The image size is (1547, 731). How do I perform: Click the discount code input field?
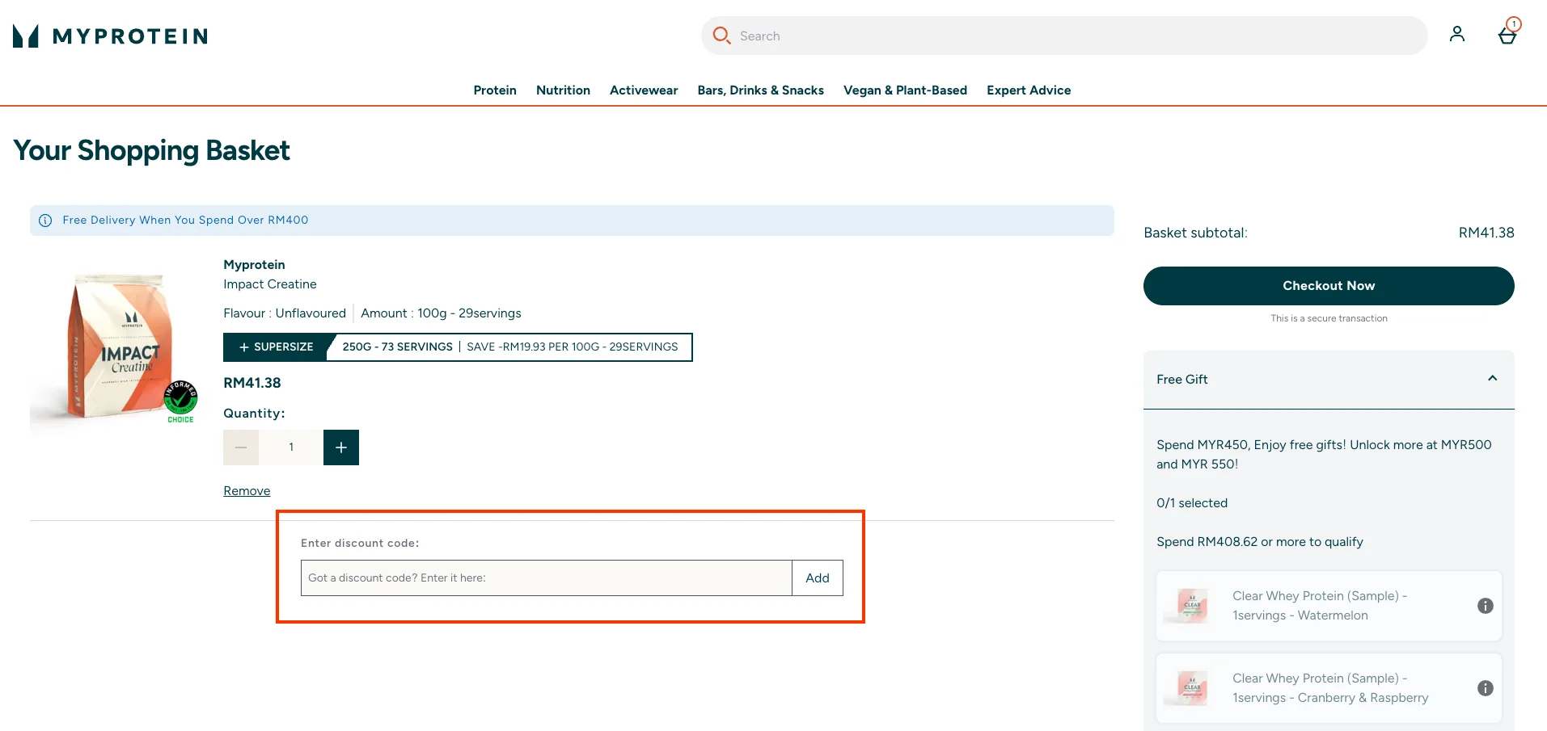click(547, 578)
